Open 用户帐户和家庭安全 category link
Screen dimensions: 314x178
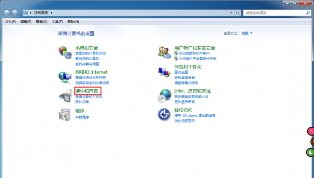pos(195,48)
